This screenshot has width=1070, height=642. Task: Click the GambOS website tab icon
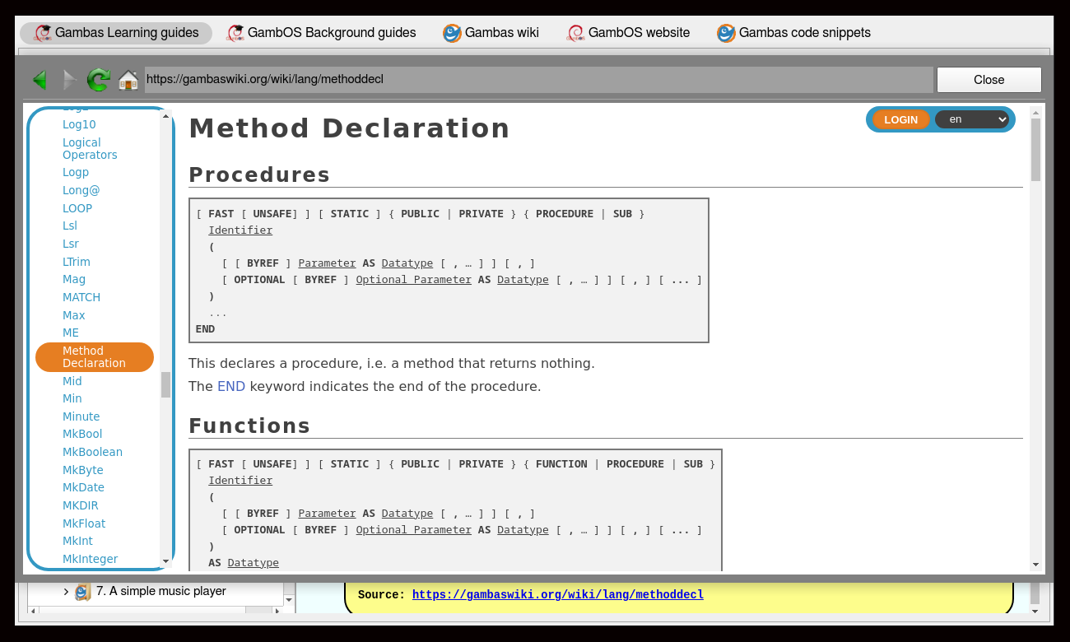pyautogui.click(x=575, y=33)
